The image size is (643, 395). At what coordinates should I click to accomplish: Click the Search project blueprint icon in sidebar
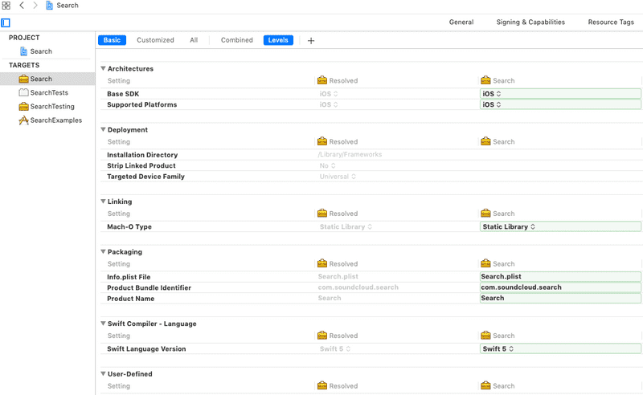[24, 51]
